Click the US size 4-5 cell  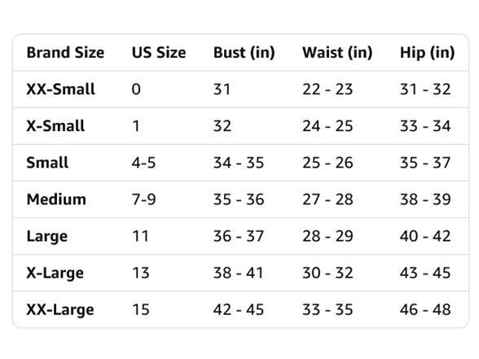point(144,163)
